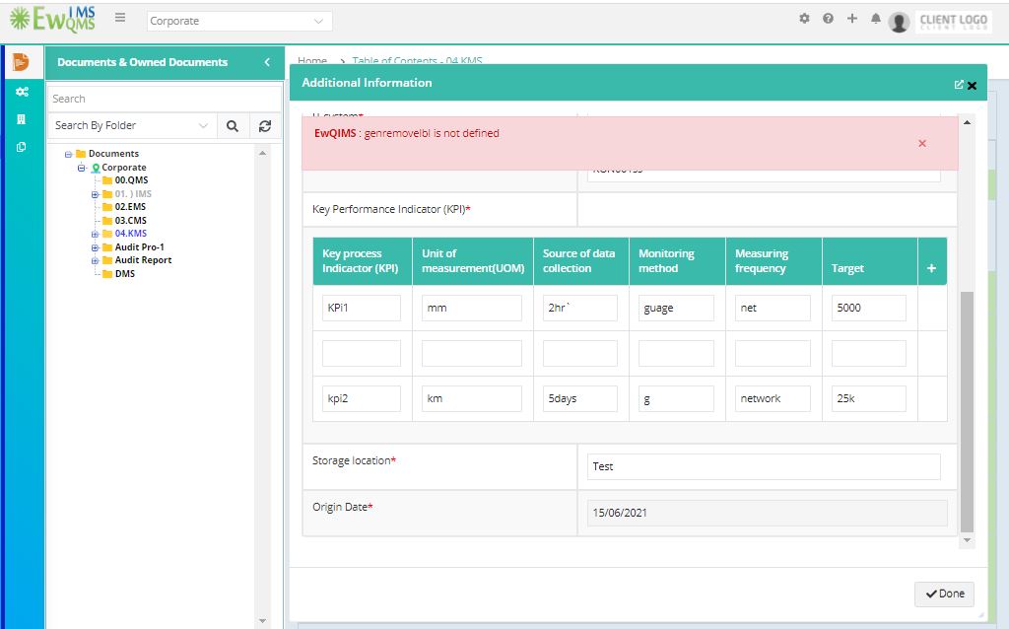
Task: Dismiss the genremovelbl error alert
Action: 922,144
